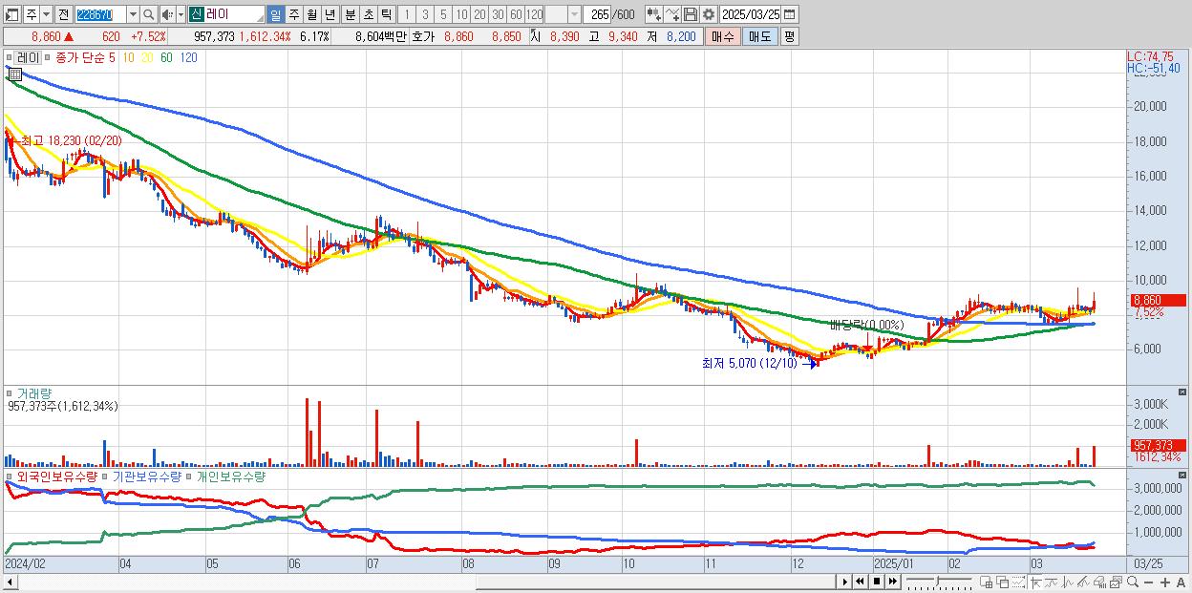Screen dimensions: 1192x593
Task: Expand the 주 market type dropdown arrow
Action: click(x=46, y=14)
